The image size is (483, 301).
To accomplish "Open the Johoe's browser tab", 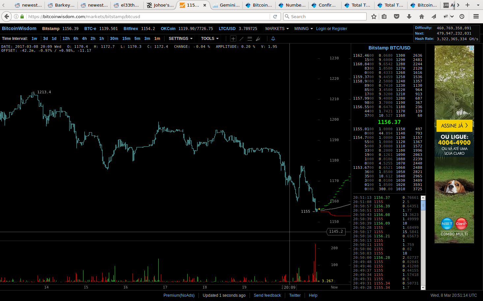I will pos(160,5).
